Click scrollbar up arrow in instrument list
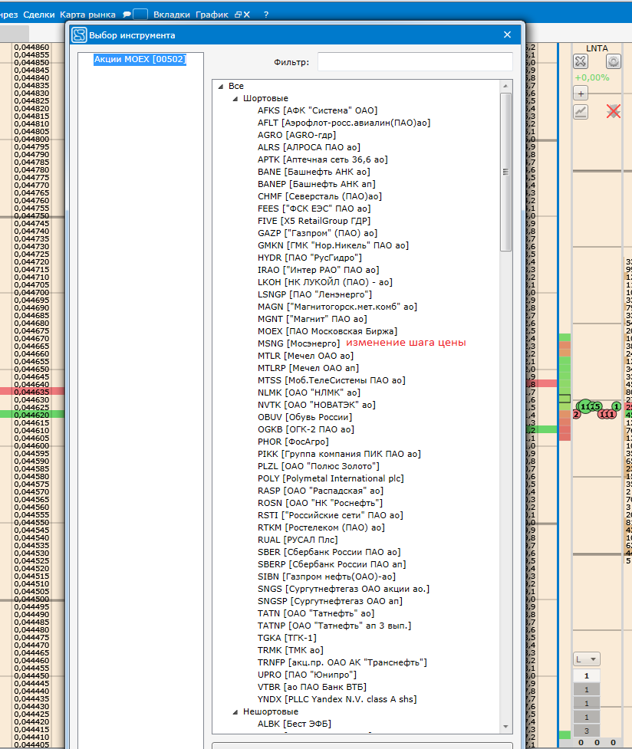 pos(505,86)
